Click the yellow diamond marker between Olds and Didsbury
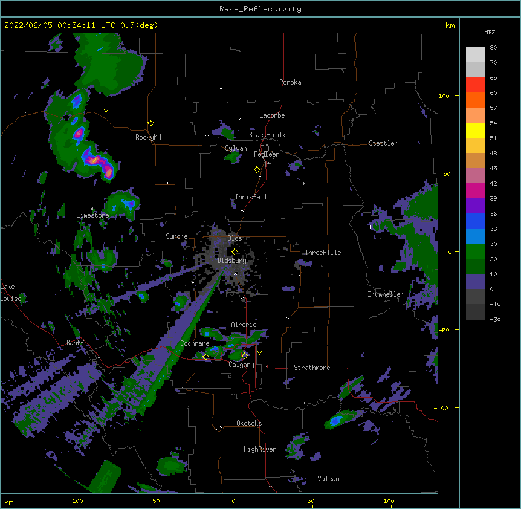Viewport: 521px width, 509px height. pos(235,252)
